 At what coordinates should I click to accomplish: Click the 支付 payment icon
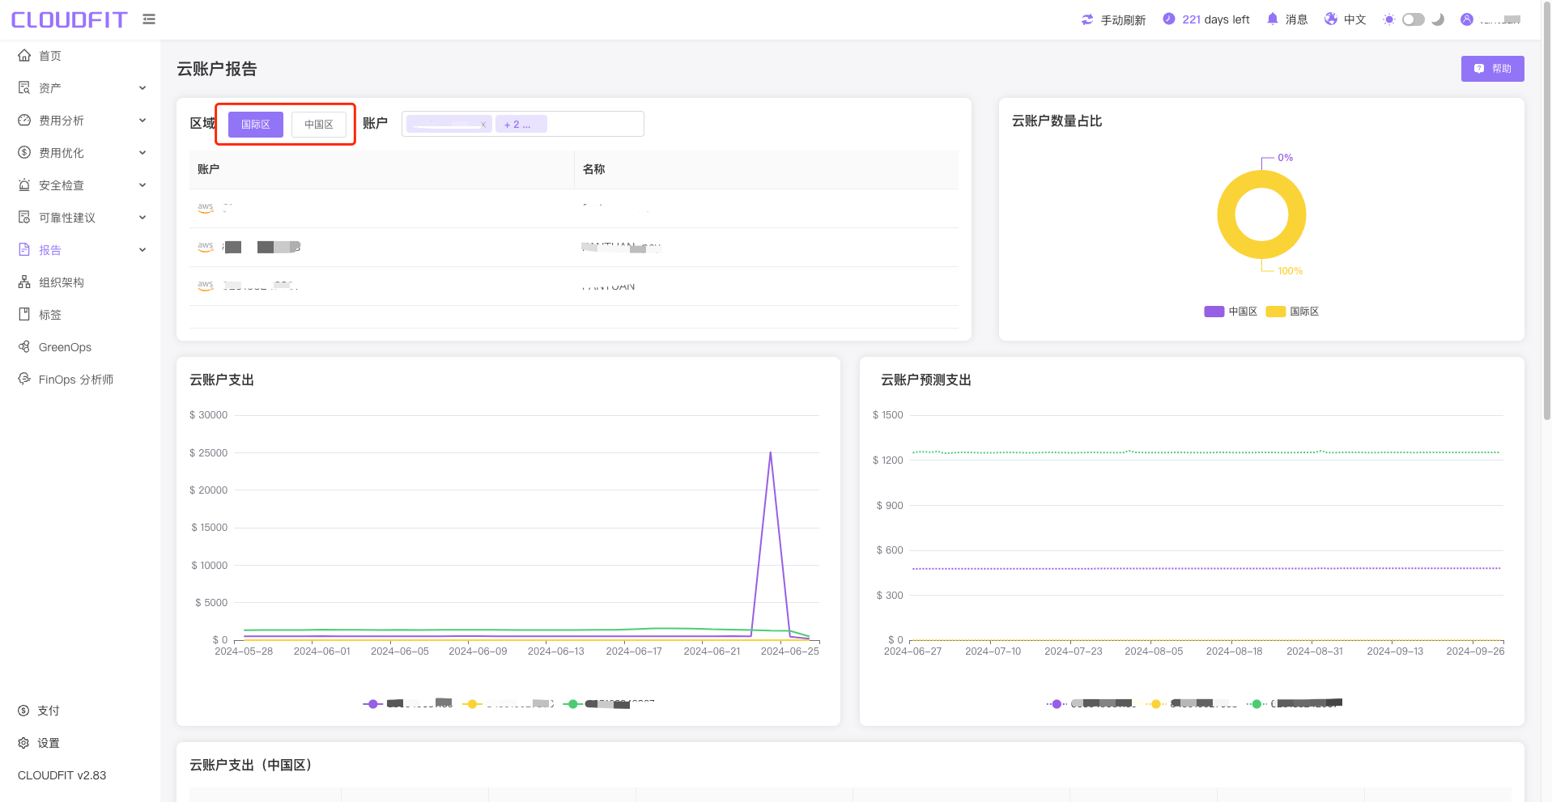(23, 711)
